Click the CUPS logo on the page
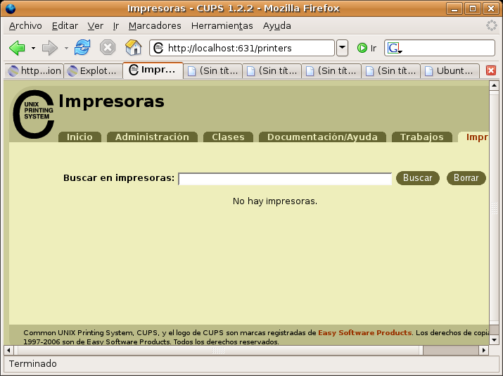 pos(33,113)
